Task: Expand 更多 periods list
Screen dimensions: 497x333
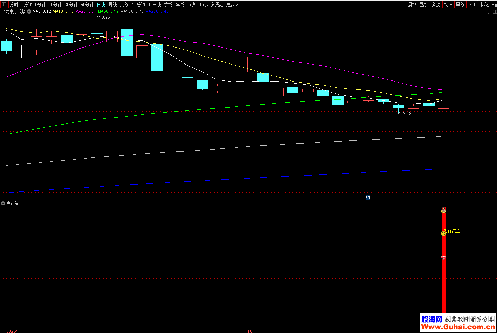Action: (232, 5)
